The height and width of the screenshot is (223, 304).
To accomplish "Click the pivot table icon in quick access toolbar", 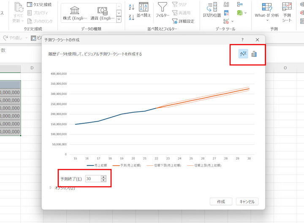I will [33, 38].
